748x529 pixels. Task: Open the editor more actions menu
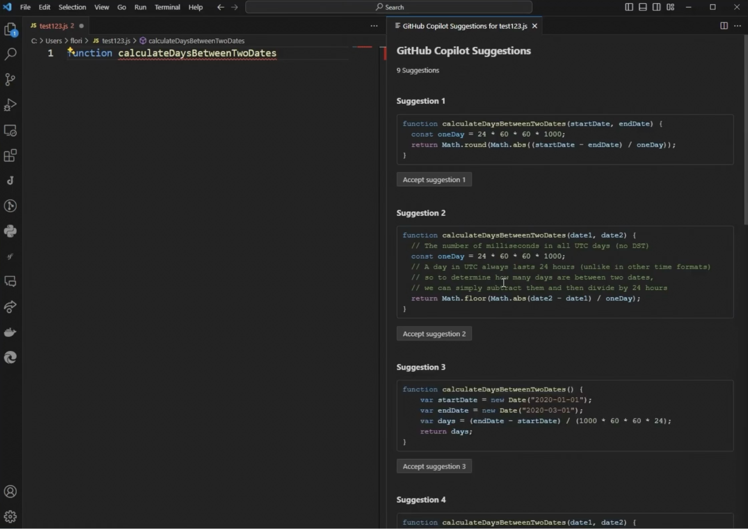click(373, 25)
